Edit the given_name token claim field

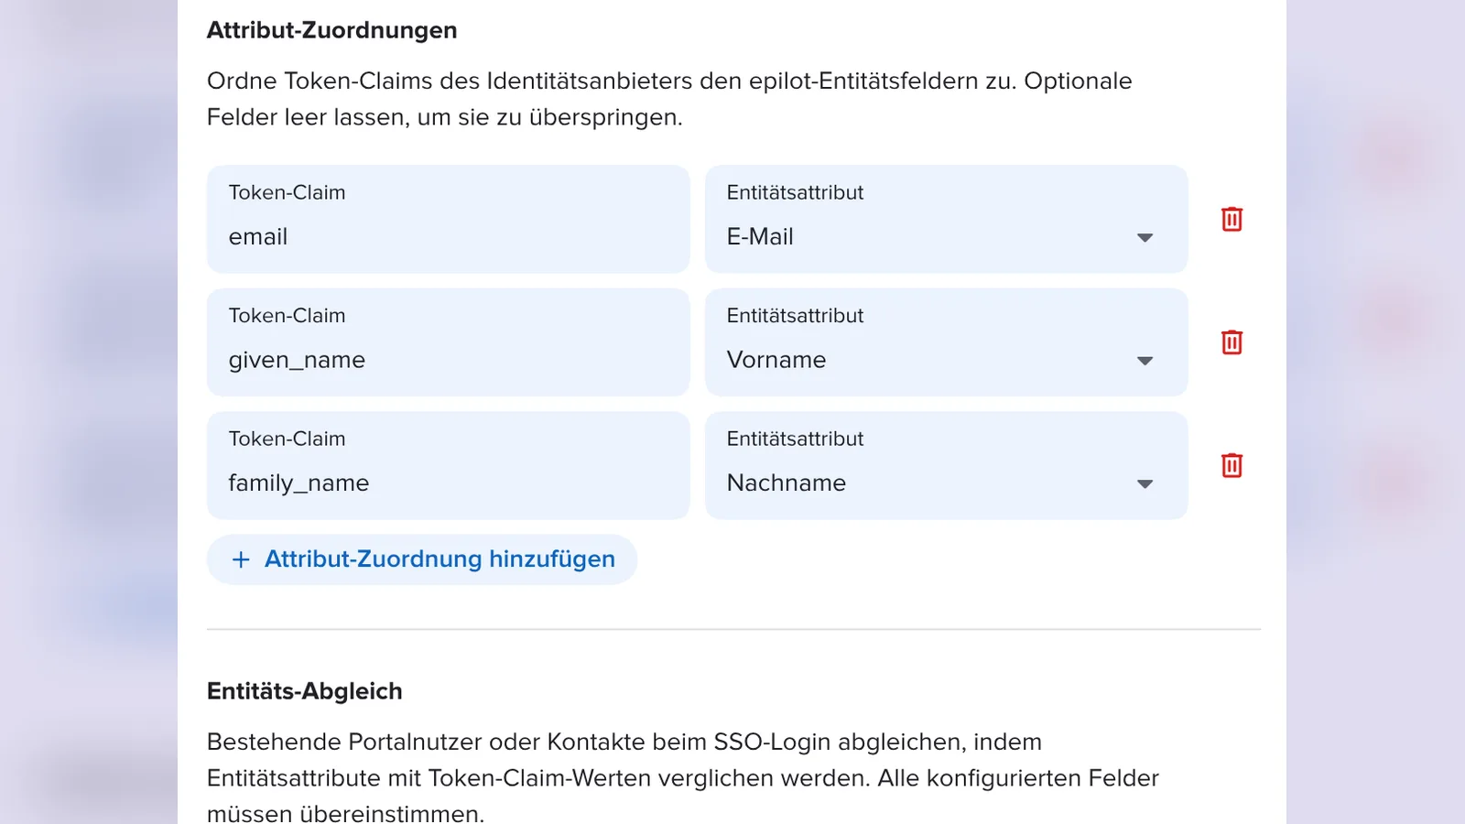[x=448, y=342]
